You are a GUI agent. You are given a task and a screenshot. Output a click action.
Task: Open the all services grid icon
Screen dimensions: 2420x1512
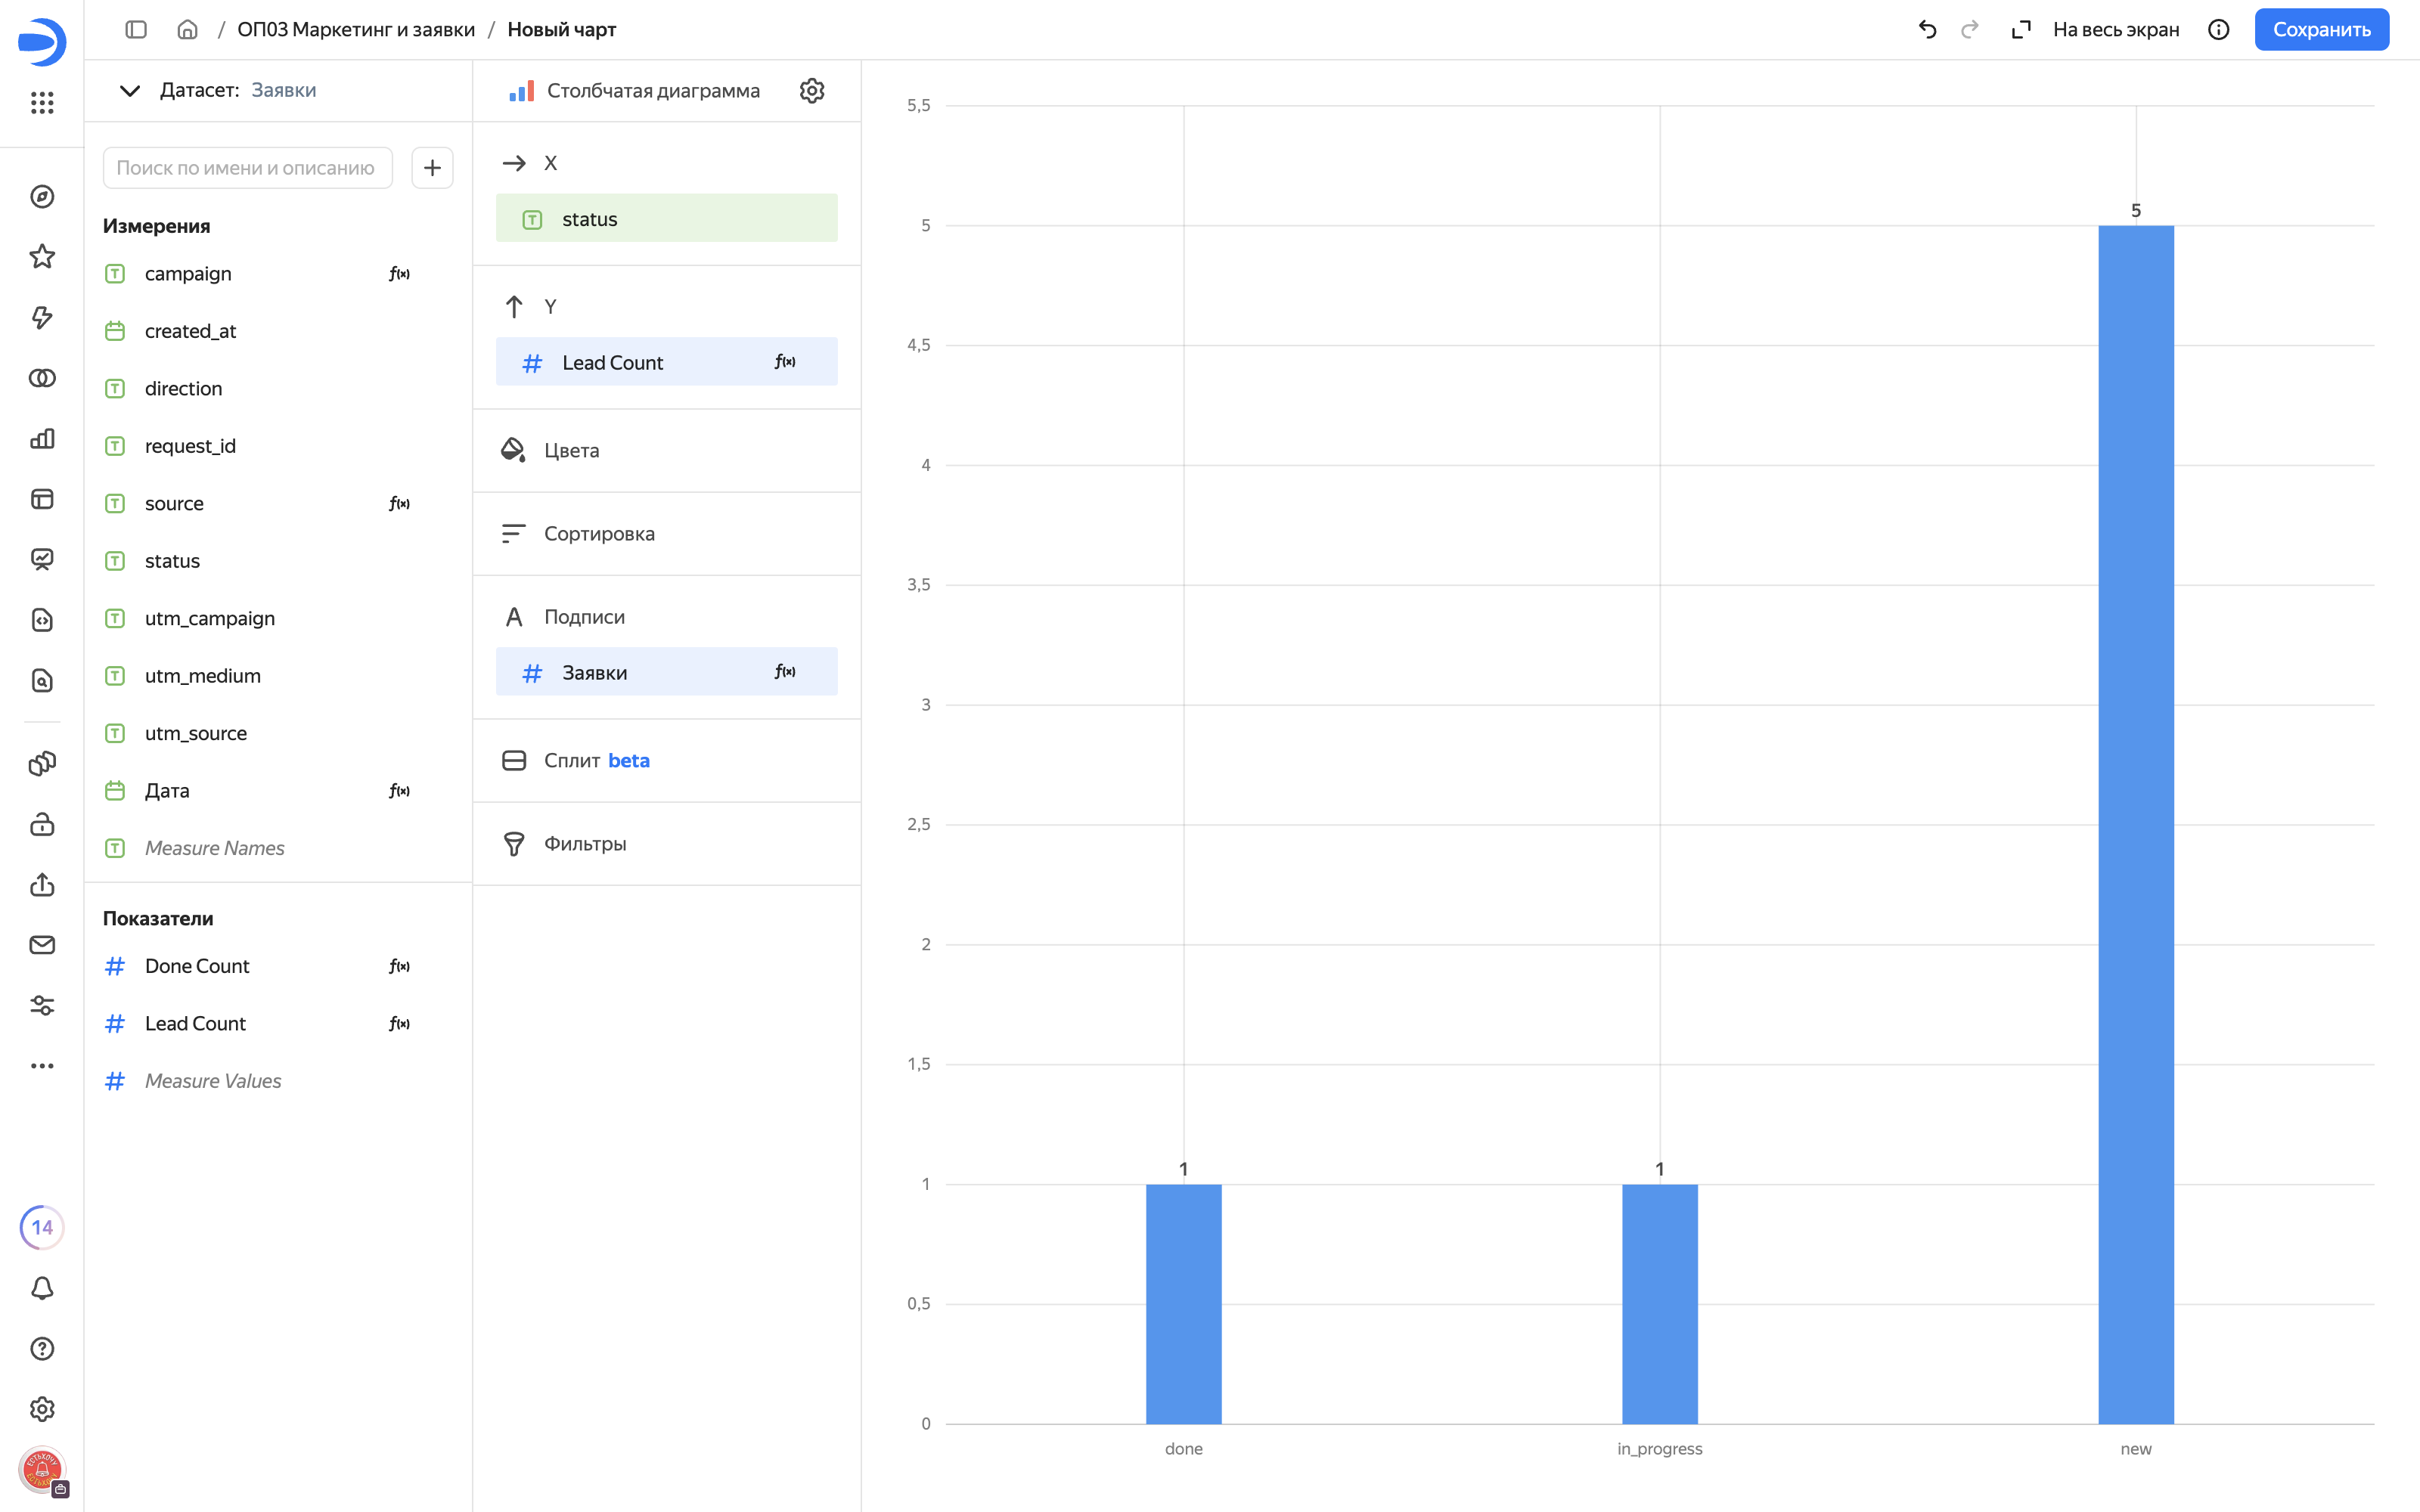(42, 102)
